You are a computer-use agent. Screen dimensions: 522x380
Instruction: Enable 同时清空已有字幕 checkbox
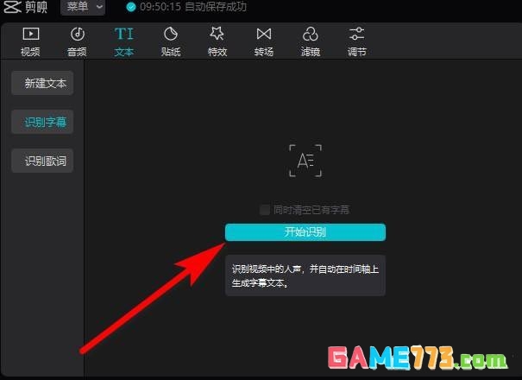click(x=265, y=210)
